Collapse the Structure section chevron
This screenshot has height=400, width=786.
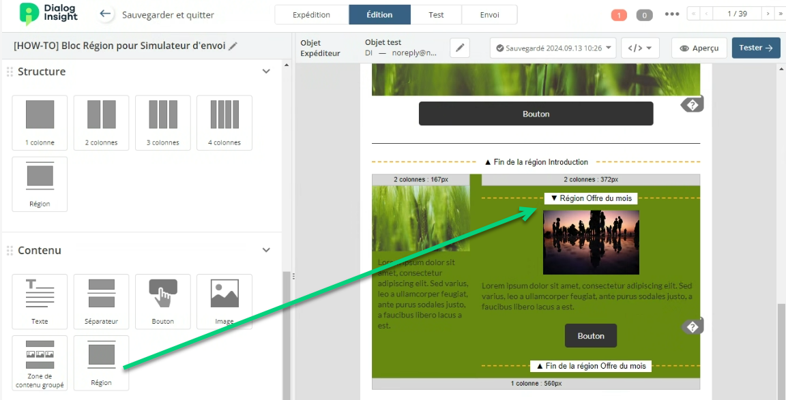[266, 71]
